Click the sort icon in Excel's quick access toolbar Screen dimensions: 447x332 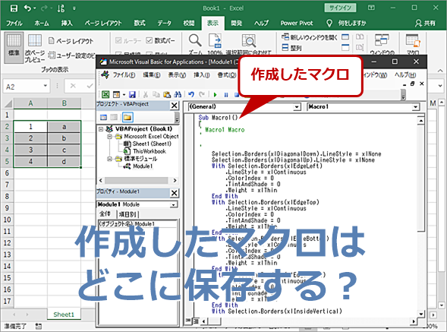61,8
